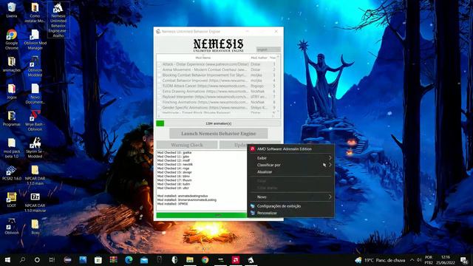473x266 pixels.
Task: Open Microsoft Edge from the taskbar
Action: pyautogui.click(x=129, y=259)
